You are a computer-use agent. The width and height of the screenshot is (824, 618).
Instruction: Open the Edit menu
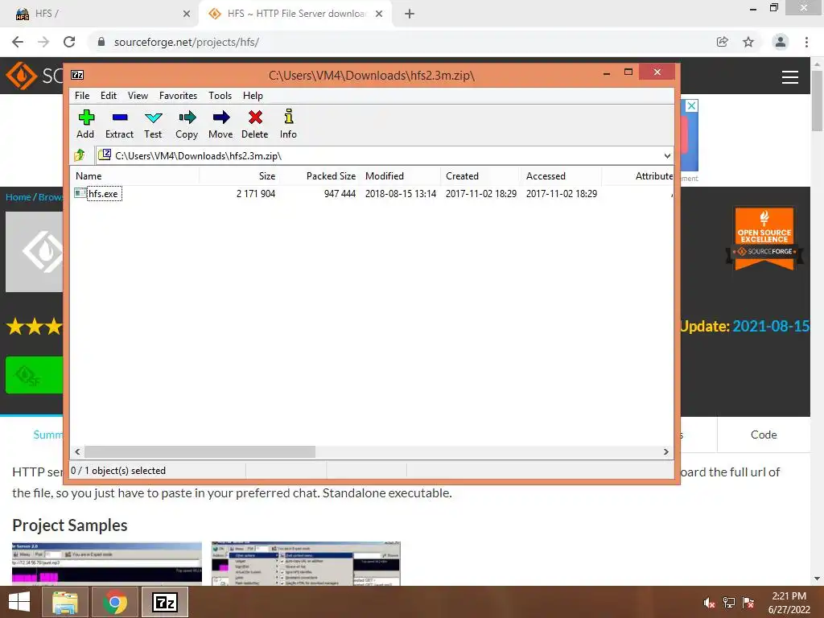point(109,96)
